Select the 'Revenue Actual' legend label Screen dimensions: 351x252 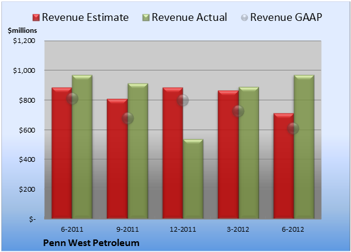(x=189, y=17)
